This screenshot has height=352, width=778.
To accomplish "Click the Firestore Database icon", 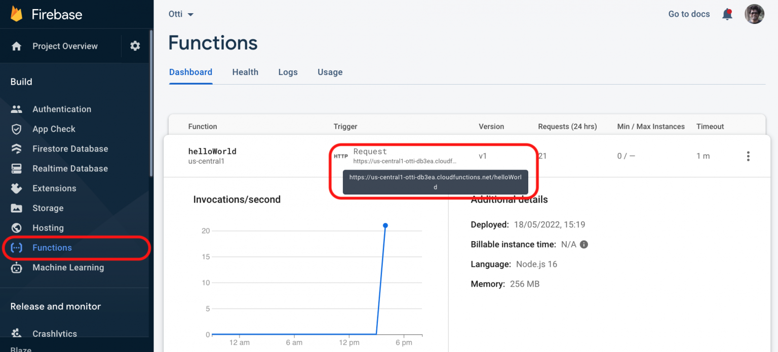I will click(x=17, y=148).
